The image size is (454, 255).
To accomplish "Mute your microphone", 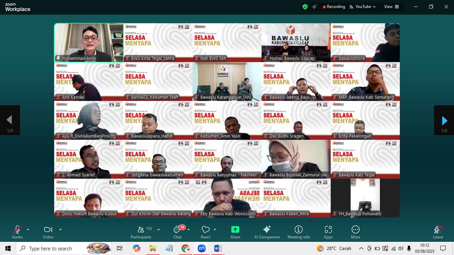I will tap(17, 231).
